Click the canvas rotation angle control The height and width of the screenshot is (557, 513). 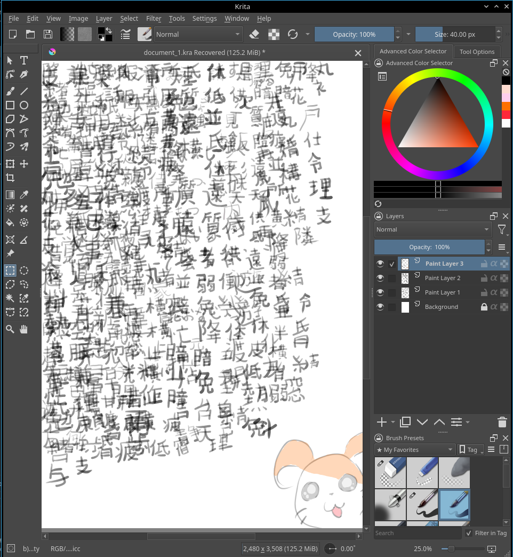click(x=340, y=549)
